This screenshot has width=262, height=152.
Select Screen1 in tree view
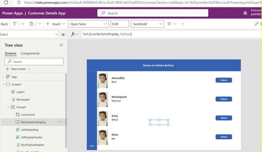tap(17, 84)
